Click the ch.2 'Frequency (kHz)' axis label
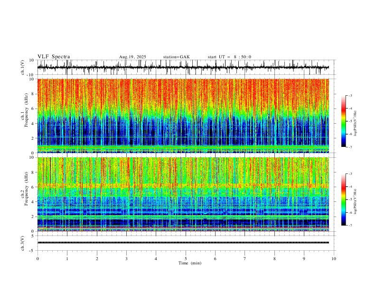Screen dimensions: 376x290 point(27,189)
